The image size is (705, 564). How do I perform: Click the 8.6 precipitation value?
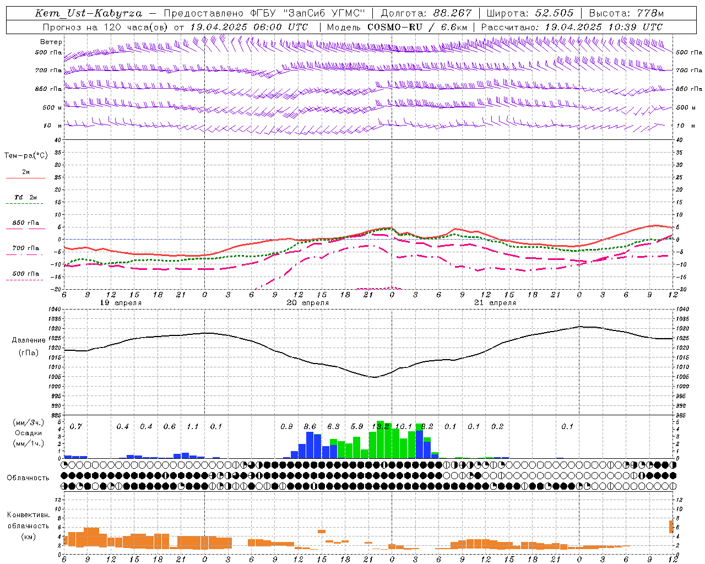pos(310,426)
